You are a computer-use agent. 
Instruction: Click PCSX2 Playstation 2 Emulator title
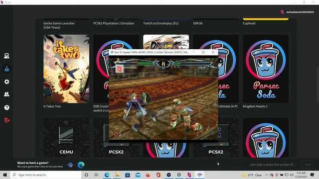(114, 23)
